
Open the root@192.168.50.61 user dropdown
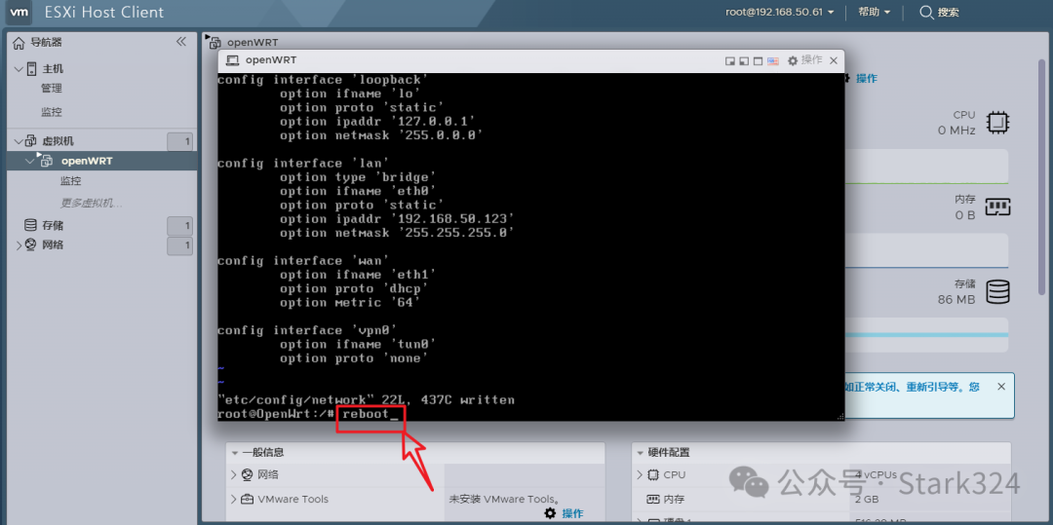pos(780,12)
